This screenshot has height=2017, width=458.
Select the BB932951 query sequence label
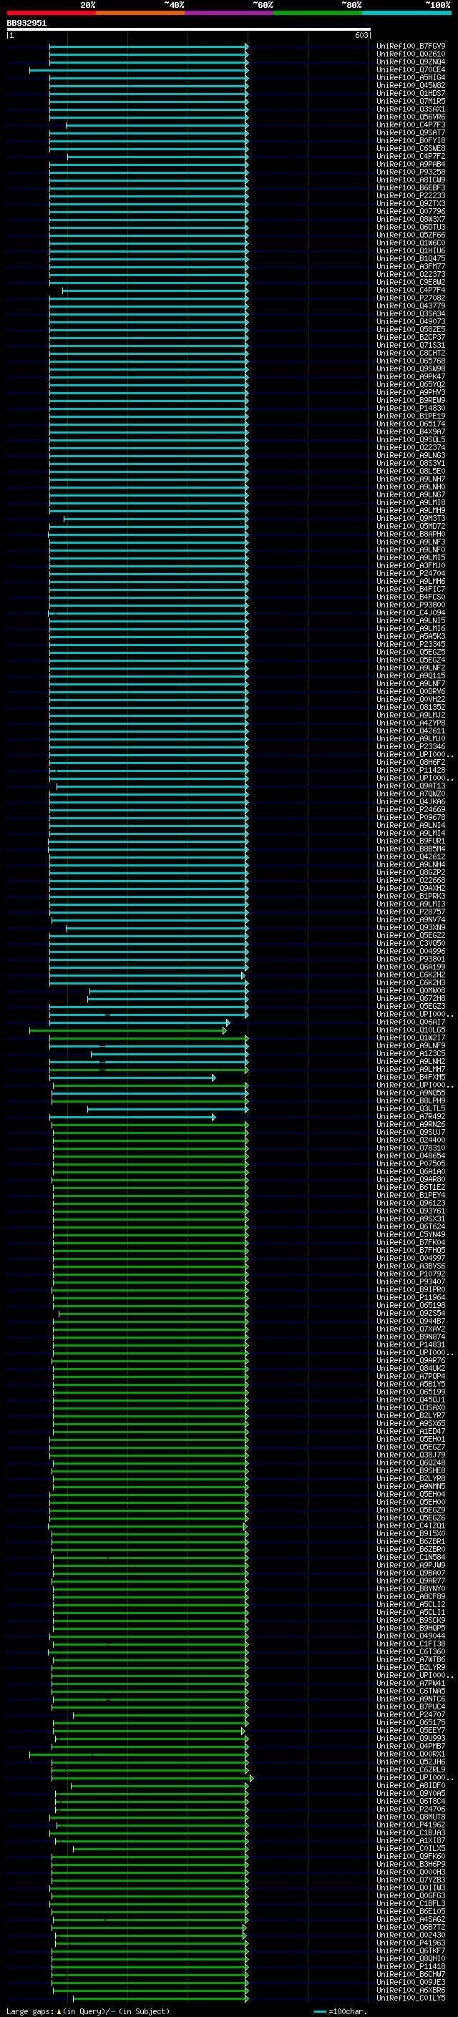point(26,24)
